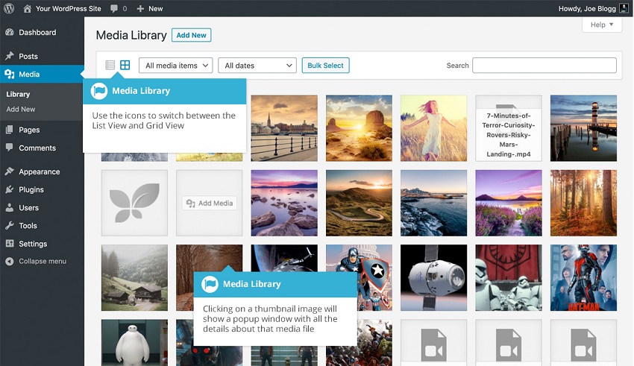Open the Baymax white robot thumbnail

tap(134, 343)
